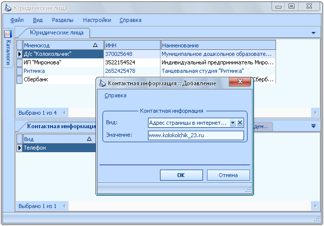Click the dialog resize grip
The height and width of the screenshot is (226, 324).
click(x=248, y=190)
